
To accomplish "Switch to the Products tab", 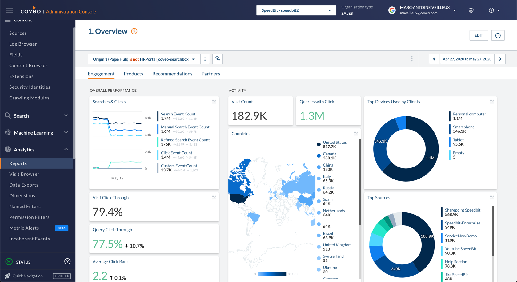I will 133,74.
